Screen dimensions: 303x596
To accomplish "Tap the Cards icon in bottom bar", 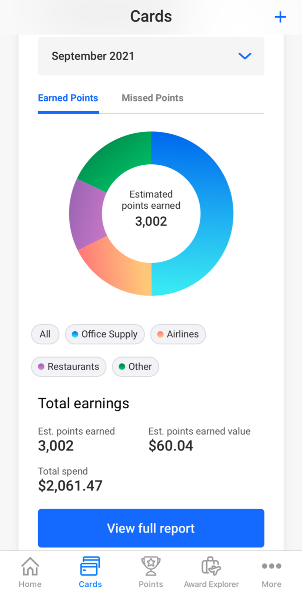I will (90, 567).
